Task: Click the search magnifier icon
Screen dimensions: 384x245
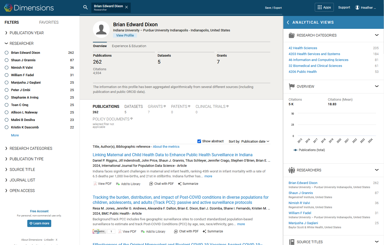Action: [85, 7]
